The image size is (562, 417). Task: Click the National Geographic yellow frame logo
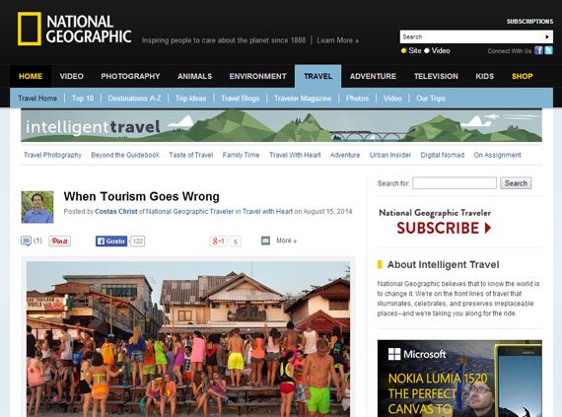coord(30,29)
